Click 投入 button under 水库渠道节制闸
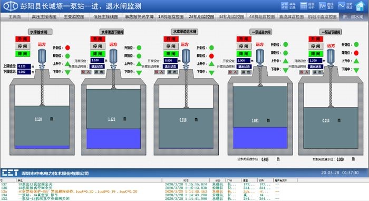 86,72
